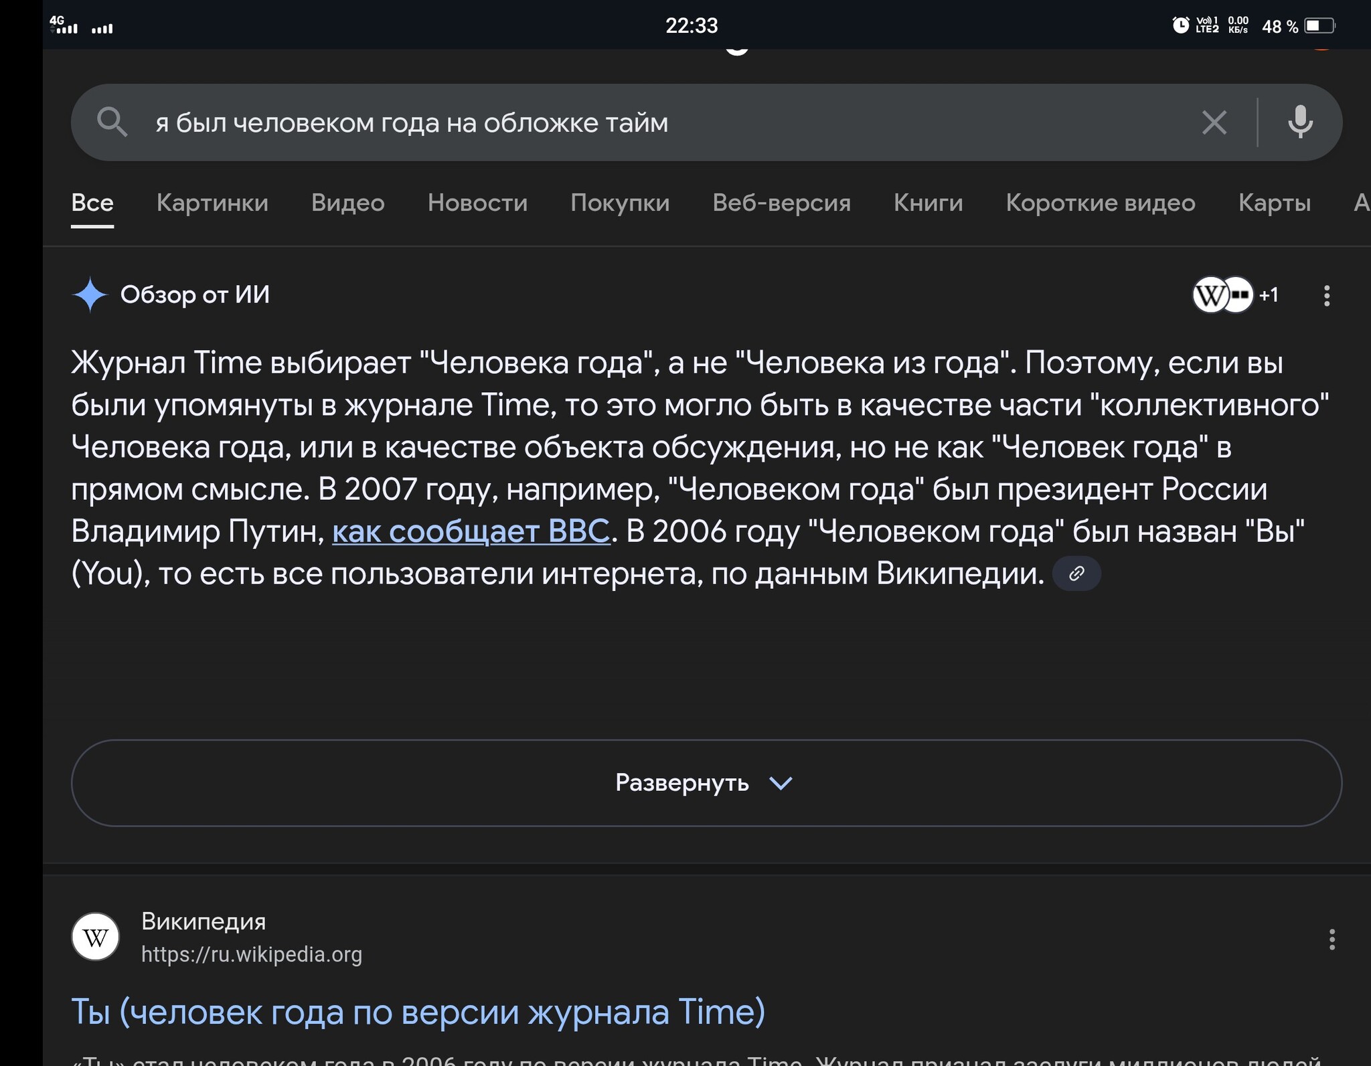Tap the AI overview sparkle icon
This screenshot has width=1371, height=1066.
tap(90, 294)
